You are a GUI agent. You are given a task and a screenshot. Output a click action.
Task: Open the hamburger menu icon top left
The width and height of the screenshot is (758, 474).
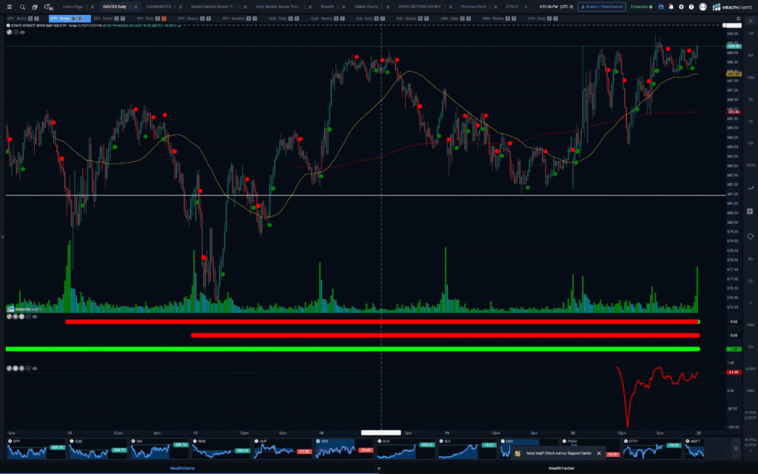[10, 7]
